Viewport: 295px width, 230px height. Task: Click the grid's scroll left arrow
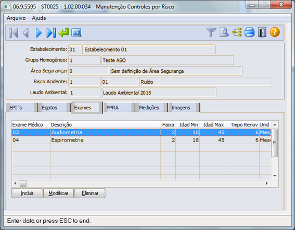click(16, 183)
